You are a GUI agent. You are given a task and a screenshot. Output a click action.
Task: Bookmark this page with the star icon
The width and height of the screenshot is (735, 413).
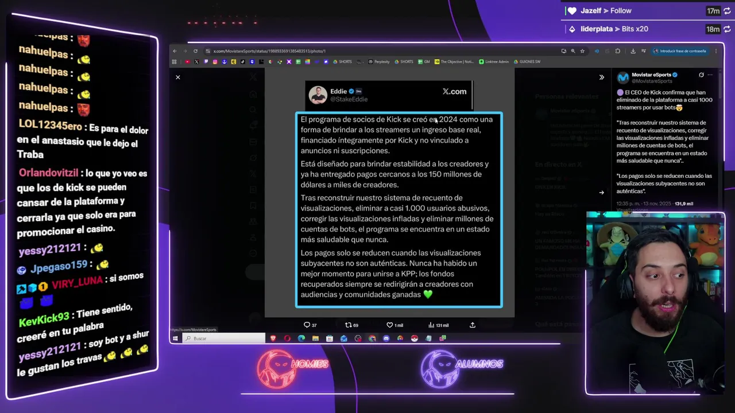(x=582, y=51)
